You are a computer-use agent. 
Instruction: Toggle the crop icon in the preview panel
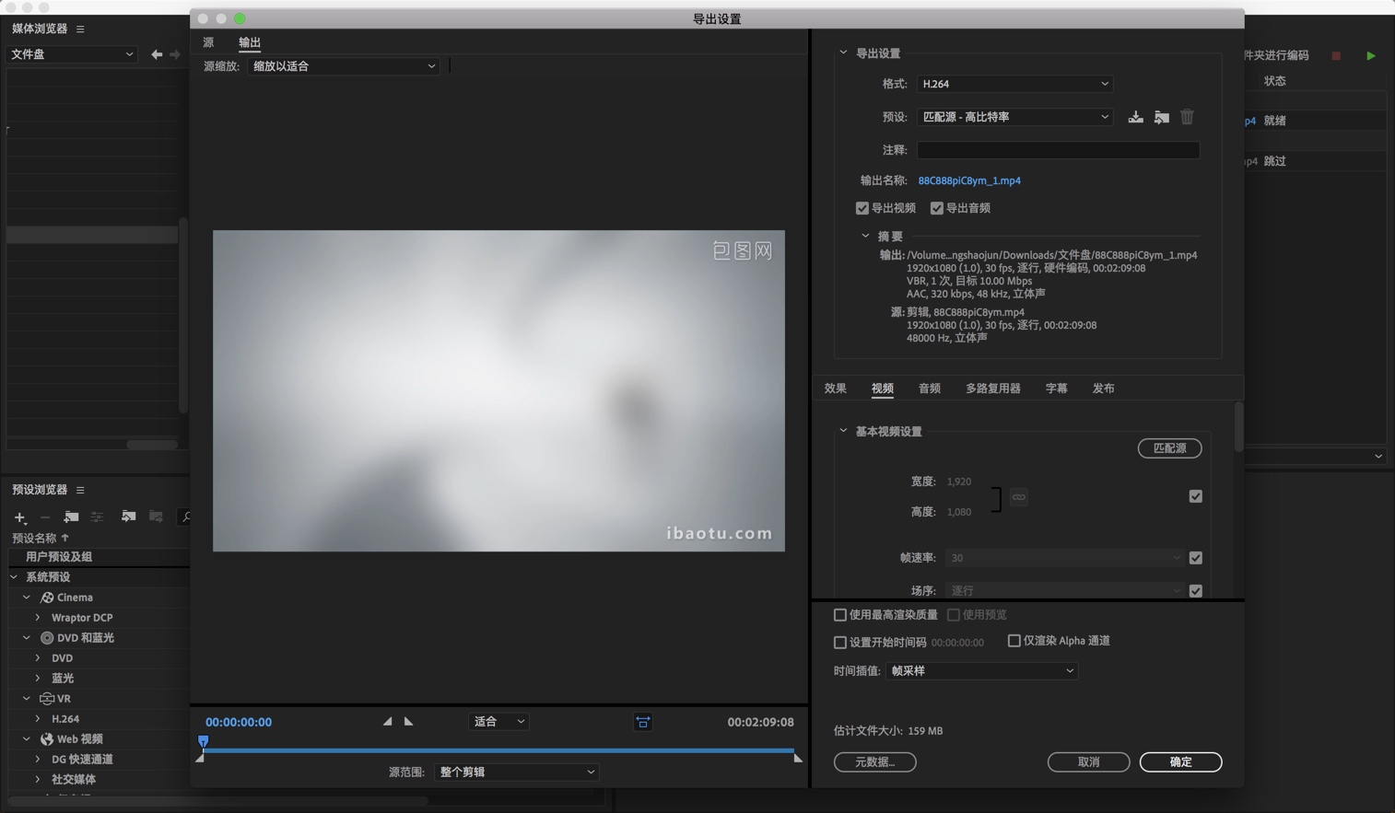point(643,722)
